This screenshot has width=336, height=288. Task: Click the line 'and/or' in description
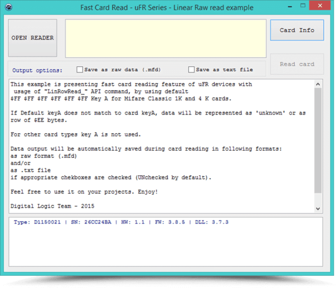pos(21,163)
